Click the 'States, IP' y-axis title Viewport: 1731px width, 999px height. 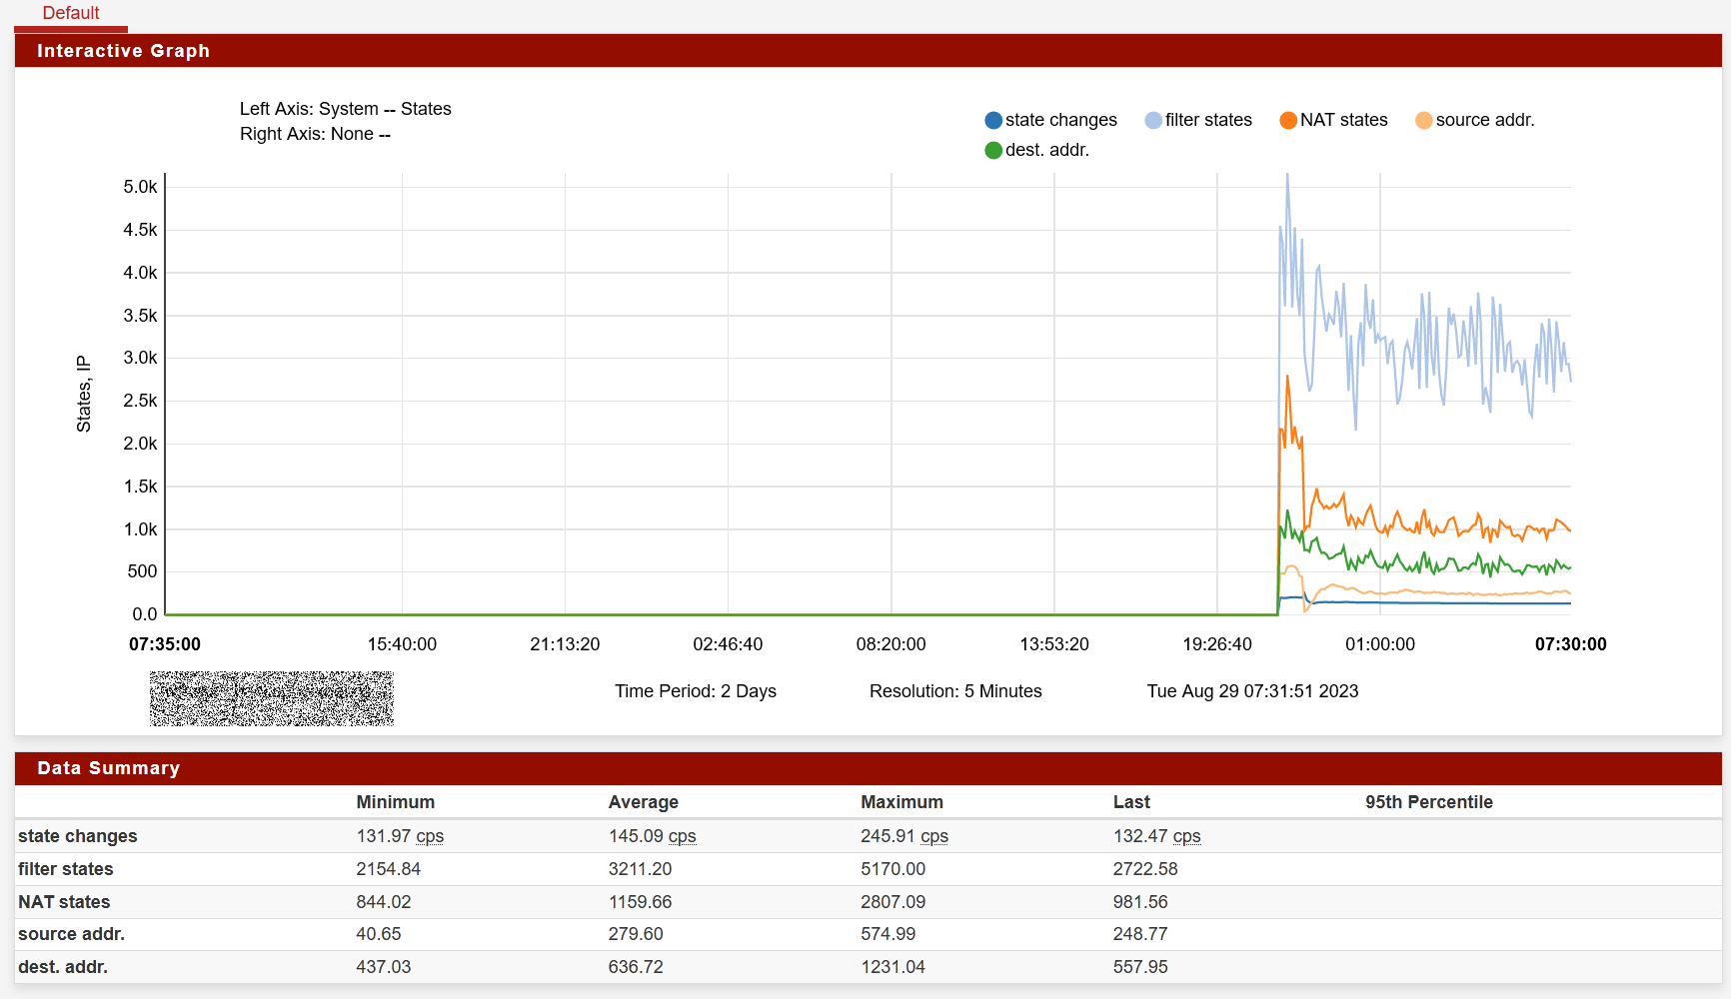pos(84,394)
